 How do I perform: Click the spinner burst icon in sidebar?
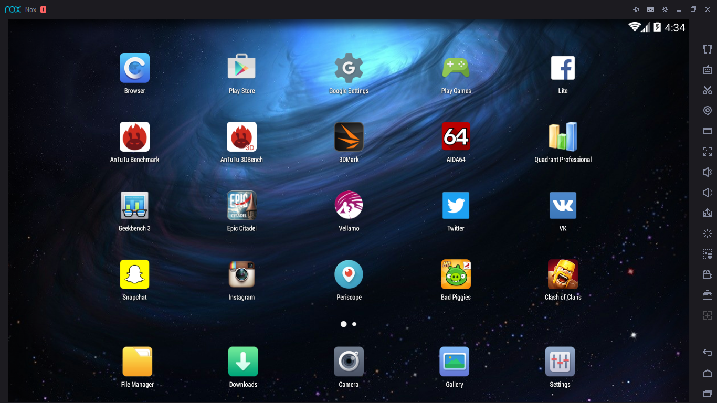(x=708, y=234)
